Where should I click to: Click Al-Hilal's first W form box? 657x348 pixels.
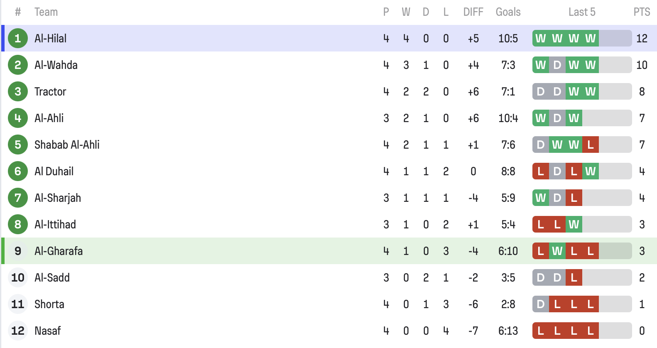[x=541, y=38]
